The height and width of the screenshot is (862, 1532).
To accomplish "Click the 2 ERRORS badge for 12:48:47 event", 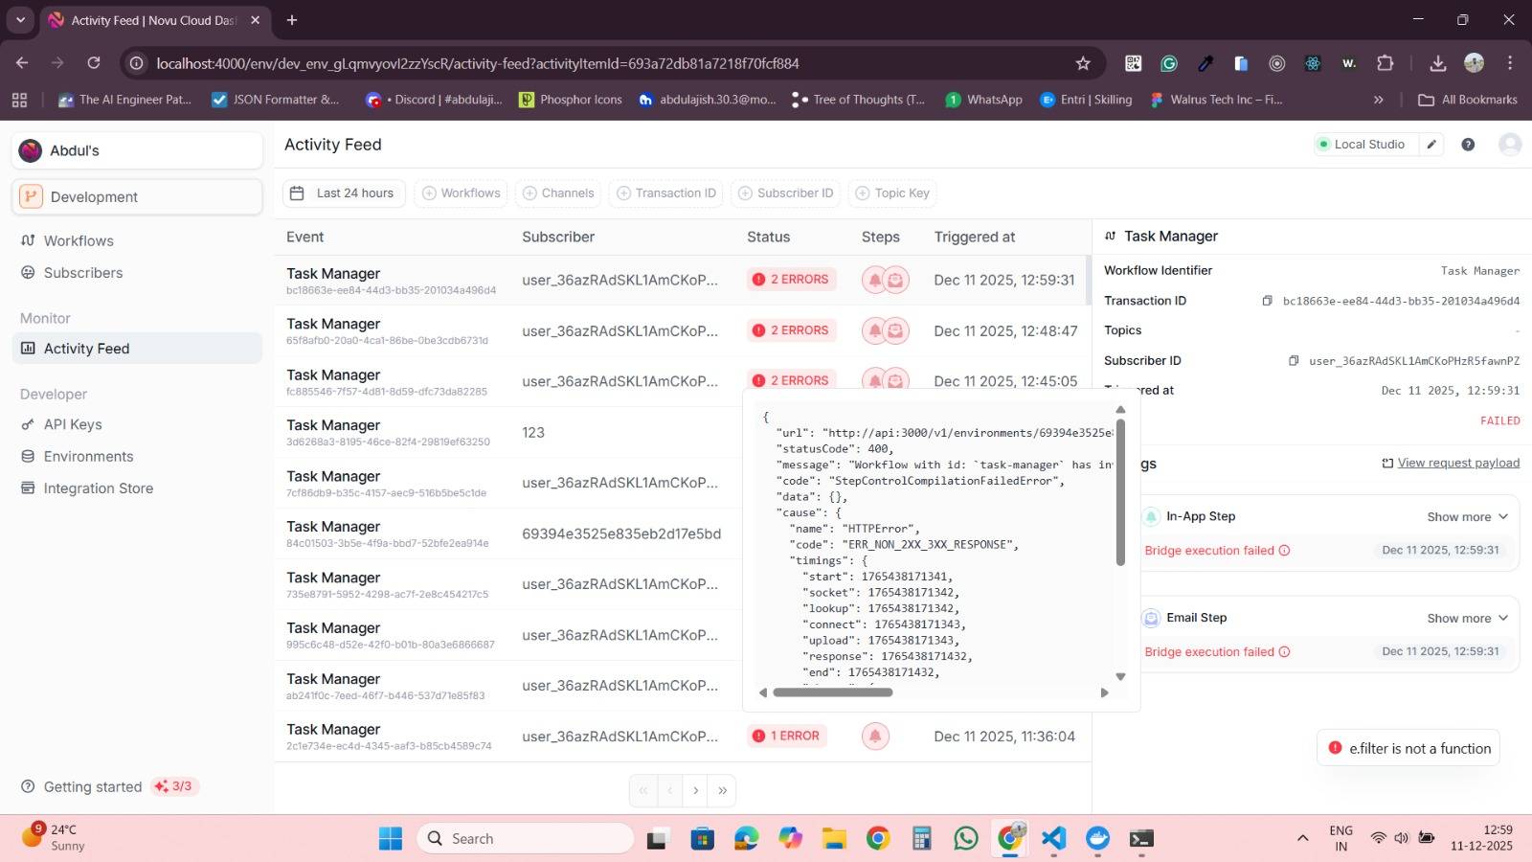I will 791,330.
